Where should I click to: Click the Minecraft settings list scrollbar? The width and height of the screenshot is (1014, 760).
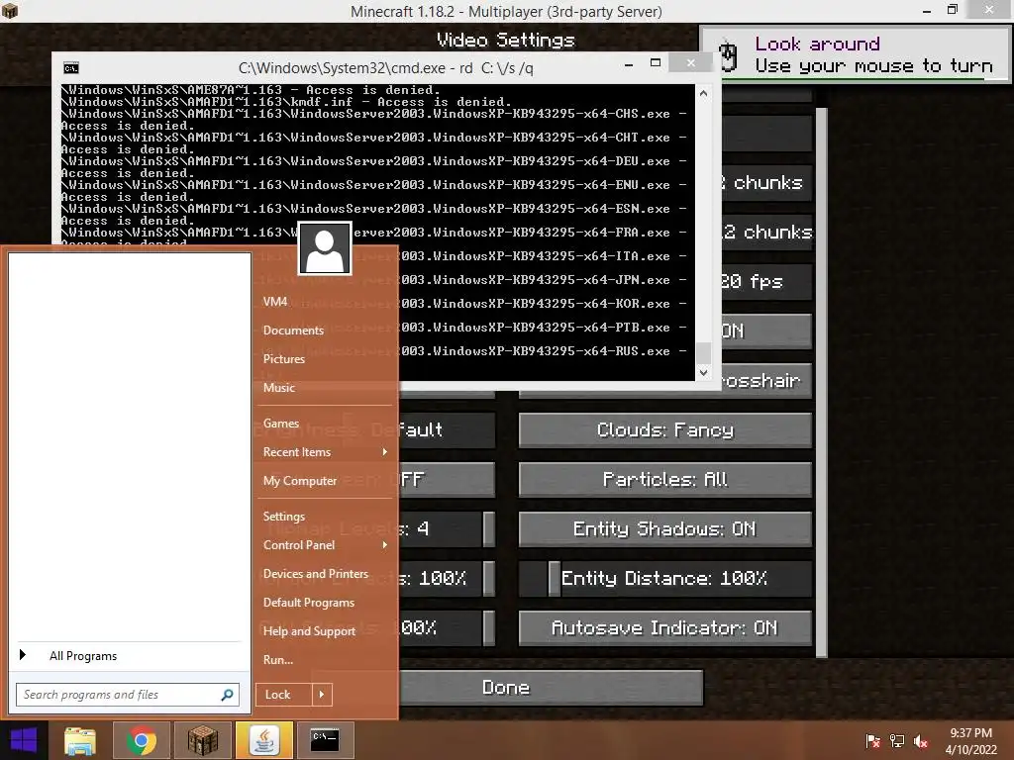[821, 383]
